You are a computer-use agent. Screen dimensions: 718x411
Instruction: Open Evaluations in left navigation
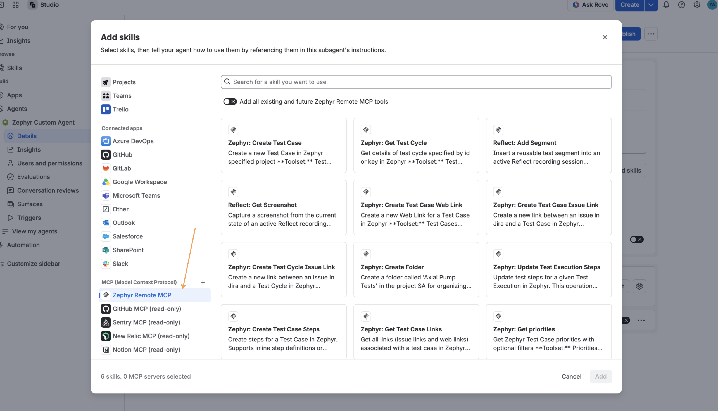click(x=33, y=177)
